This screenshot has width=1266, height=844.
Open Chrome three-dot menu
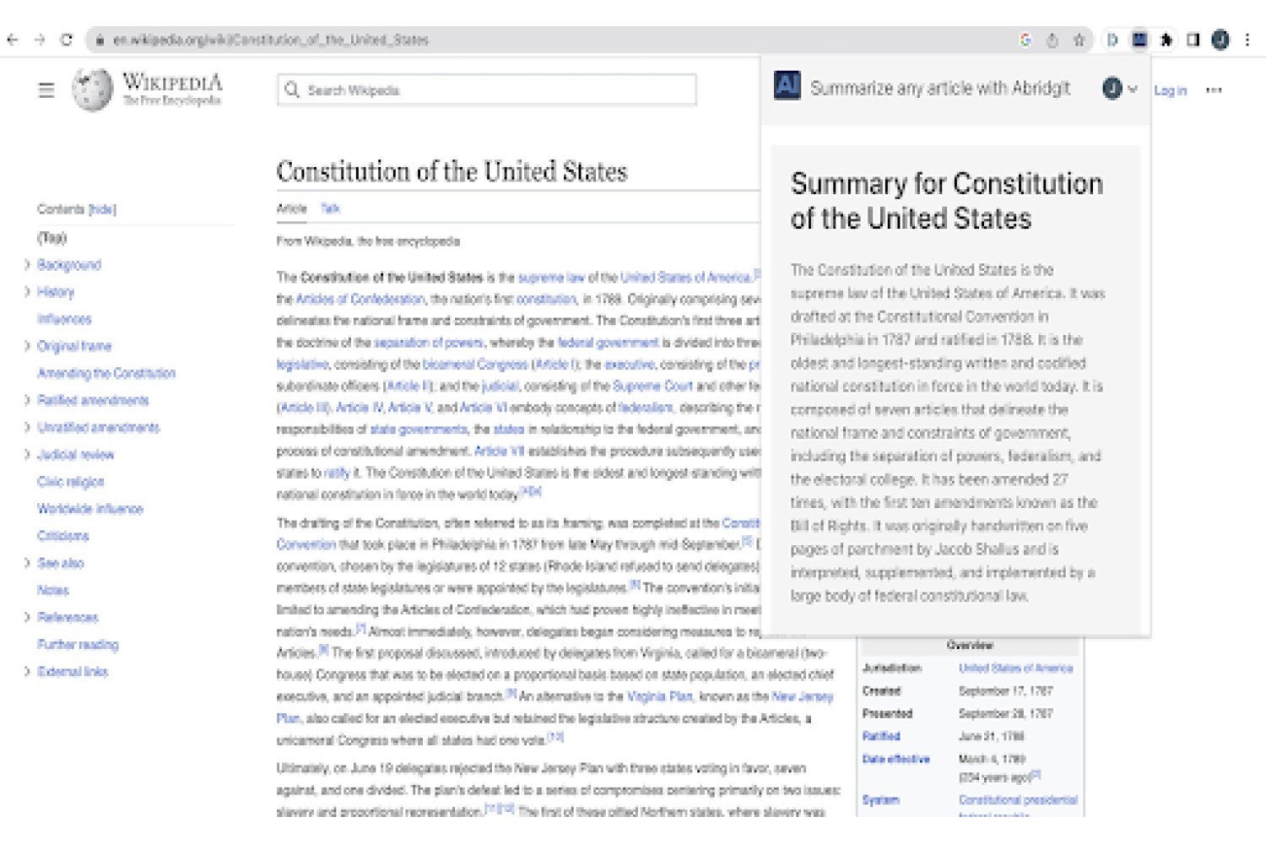[x=1247, y=40]
